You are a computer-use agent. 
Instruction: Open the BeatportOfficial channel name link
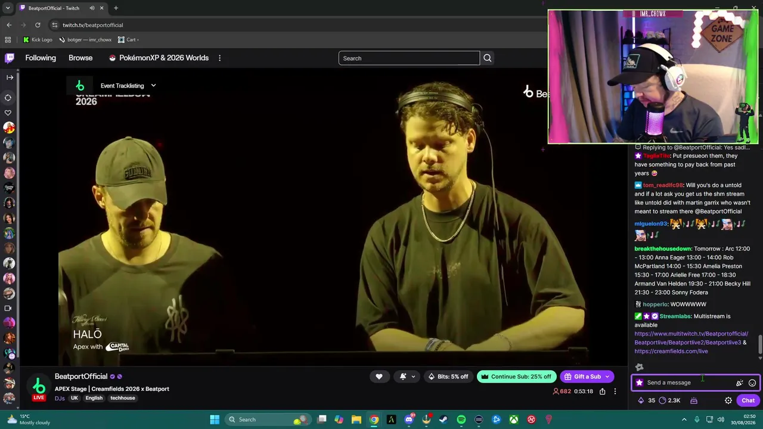[x=81, y=377]
